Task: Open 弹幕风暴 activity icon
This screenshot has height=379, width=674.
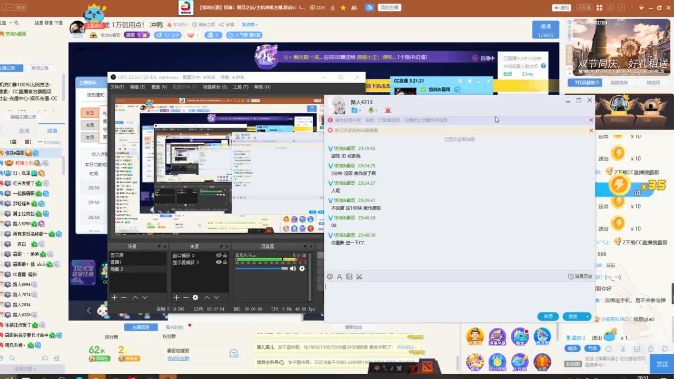Action: click(x=497, y=337)
